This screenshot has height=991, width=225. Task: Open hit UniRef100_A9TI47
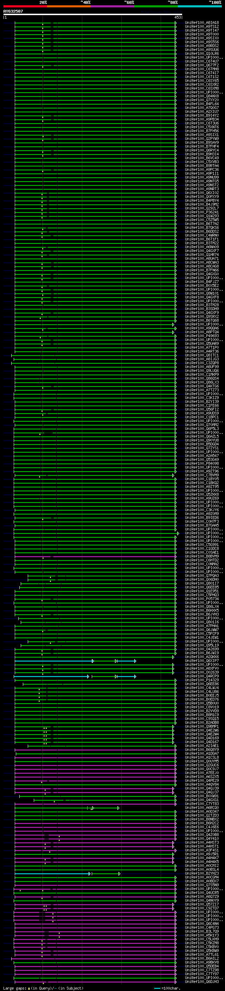point(202,30)
